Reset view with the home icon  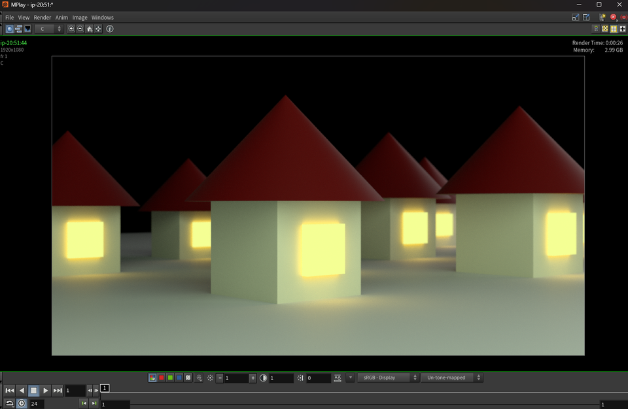pos(89,29)
